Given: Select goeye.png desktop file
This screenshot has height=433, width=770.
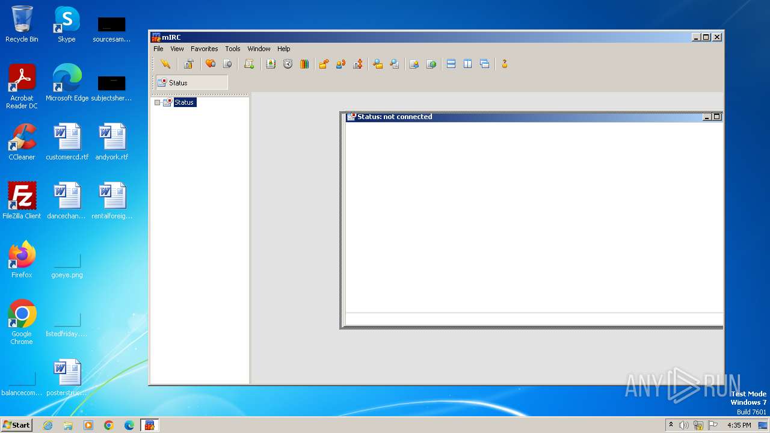Looking at the screenshot, I should click(67, 266).
